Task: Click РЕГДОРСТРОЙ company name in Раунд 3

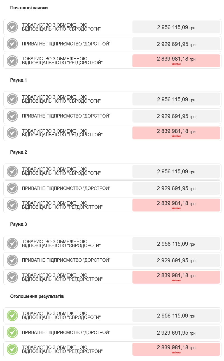Action: (62, 277)
